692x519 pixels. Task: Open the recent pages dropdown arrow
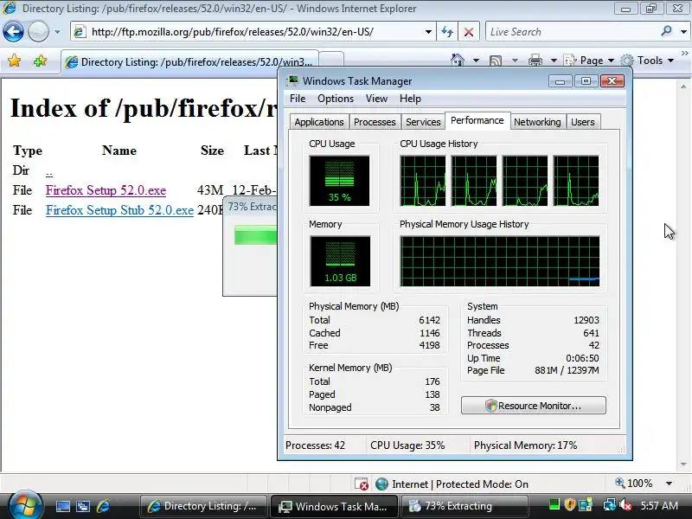coord(57,32)
